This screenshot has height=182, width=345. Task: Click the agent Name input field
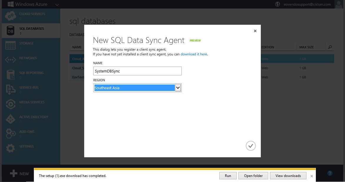point(137,71)
